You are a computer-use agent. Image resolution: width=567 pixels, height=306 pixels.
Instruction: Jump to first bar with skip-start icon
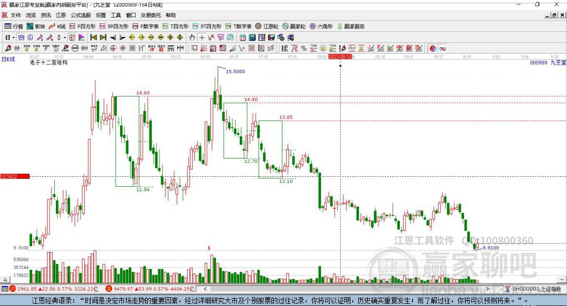(94, 38)
